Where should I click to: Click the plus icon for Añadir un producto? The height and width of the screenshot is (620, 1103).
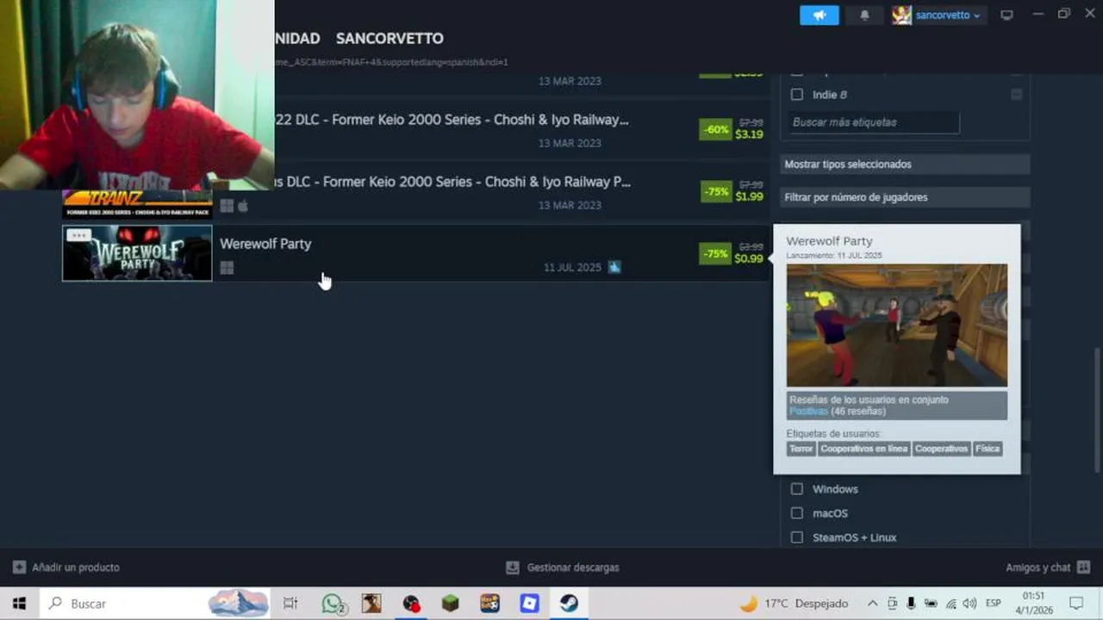19,567
